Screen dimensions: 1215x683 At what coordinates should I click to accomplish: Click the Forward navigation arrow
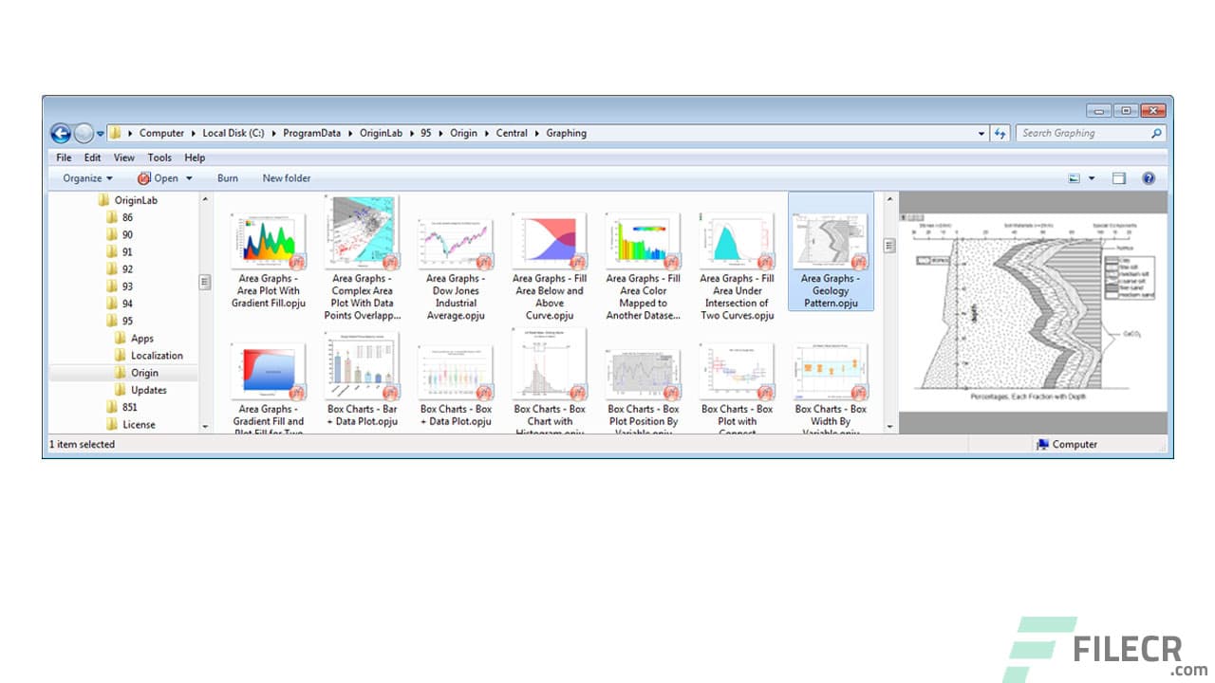84,133
